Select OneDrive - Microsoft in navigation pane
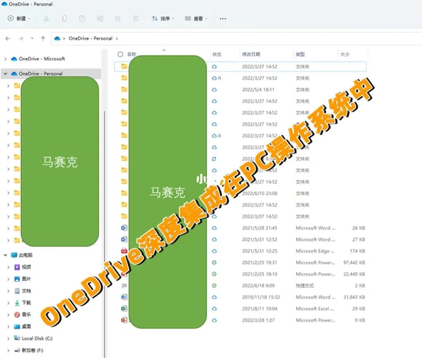422x358 pixels. click(42, 58)
